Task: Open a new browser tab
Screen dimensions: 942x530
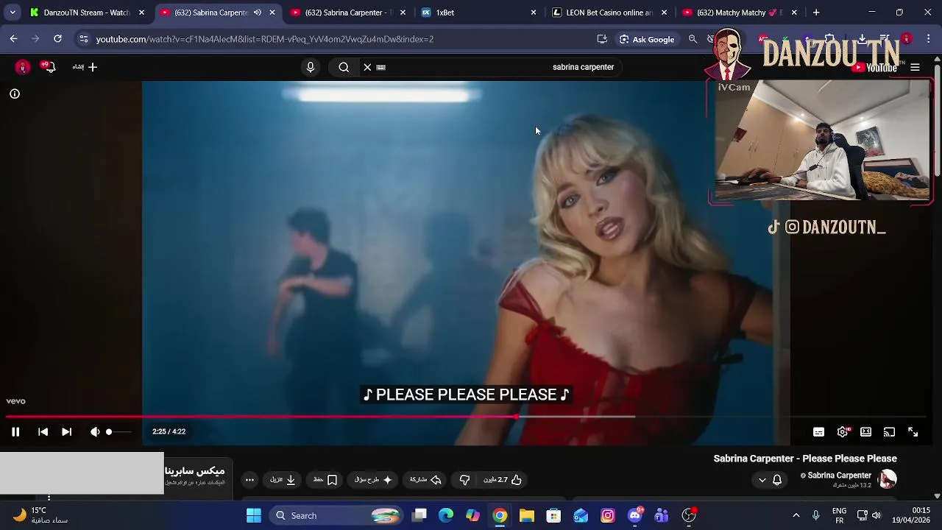Action: click(815, 13)
